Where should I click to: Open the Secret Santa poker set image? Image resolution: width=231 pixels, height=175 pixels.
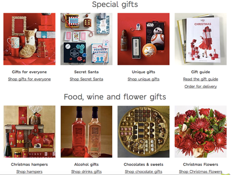tap(86, 39)
